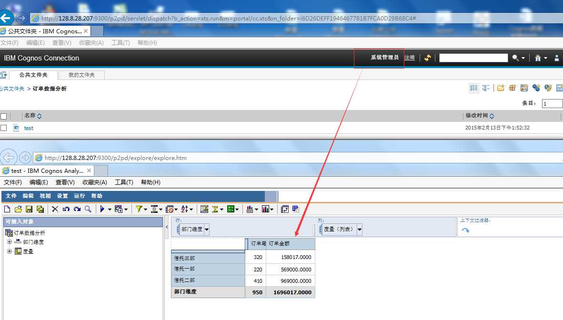Sort by the 修改时间 column header
This screenshot has width=563, height=320.
pyautogui.click(x=480, y=116)
